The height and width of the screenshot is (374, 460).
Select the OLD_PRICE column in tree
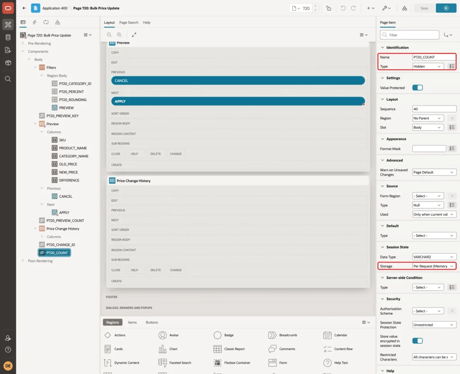click(68, 164)
